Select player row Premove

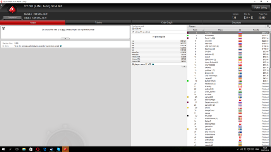tap(228, 33)
